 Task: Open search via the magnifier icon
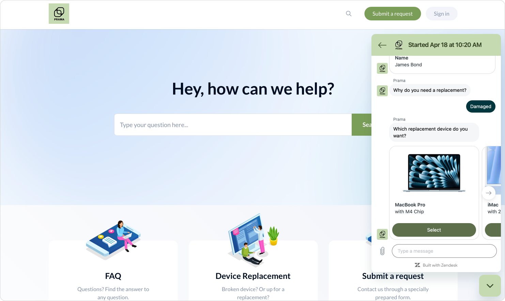tap(349, 14)
